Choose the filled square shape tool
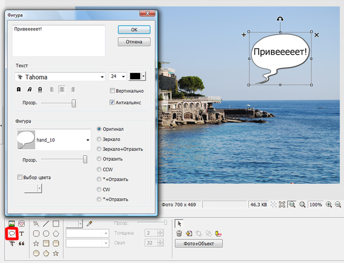 [46, 243]
